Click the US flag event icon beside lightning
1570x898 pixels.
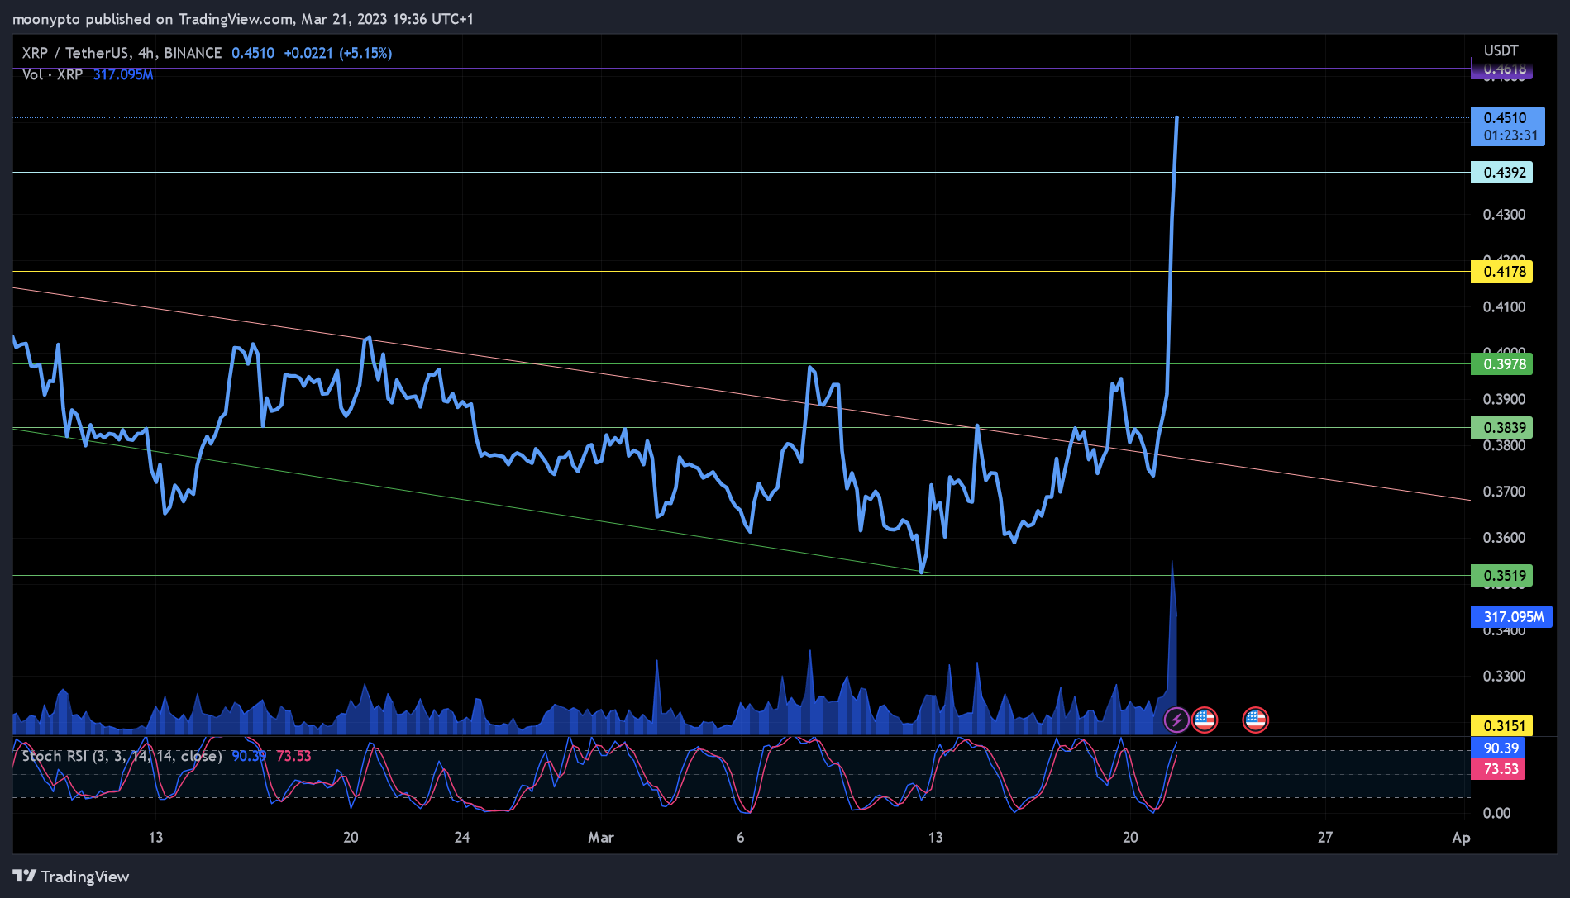pos(1205,720)
